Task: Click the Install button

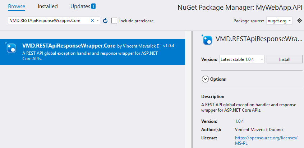Action: (x=285, y=59)
